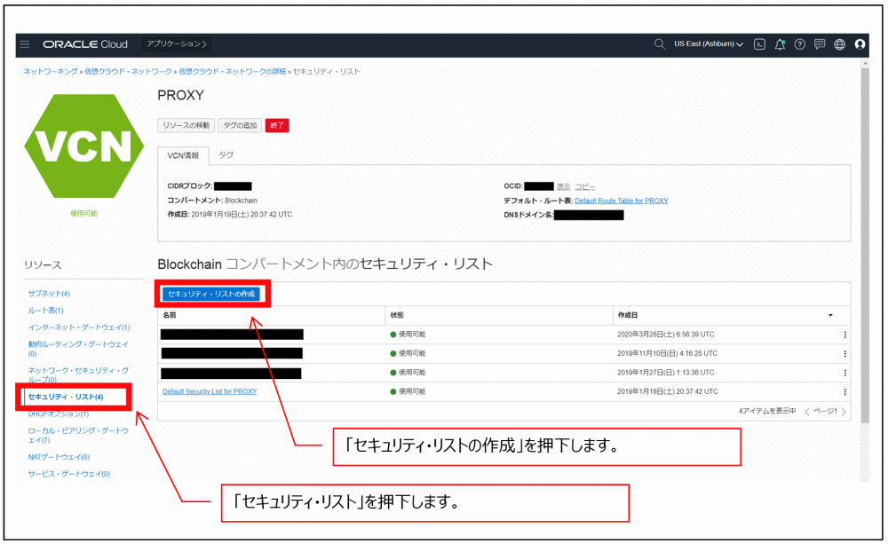Go to 仮想クラウド・ネットワークの詳細 breadcrumb
888x544 pixels.
pyautogui.click(x=232, y=72)
